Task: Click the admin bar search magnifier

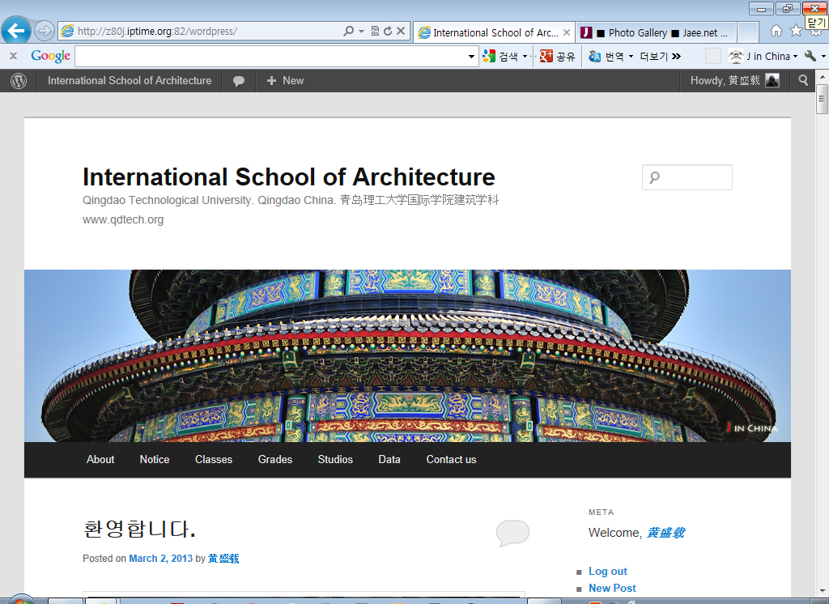Action: [x=803, y=80]
